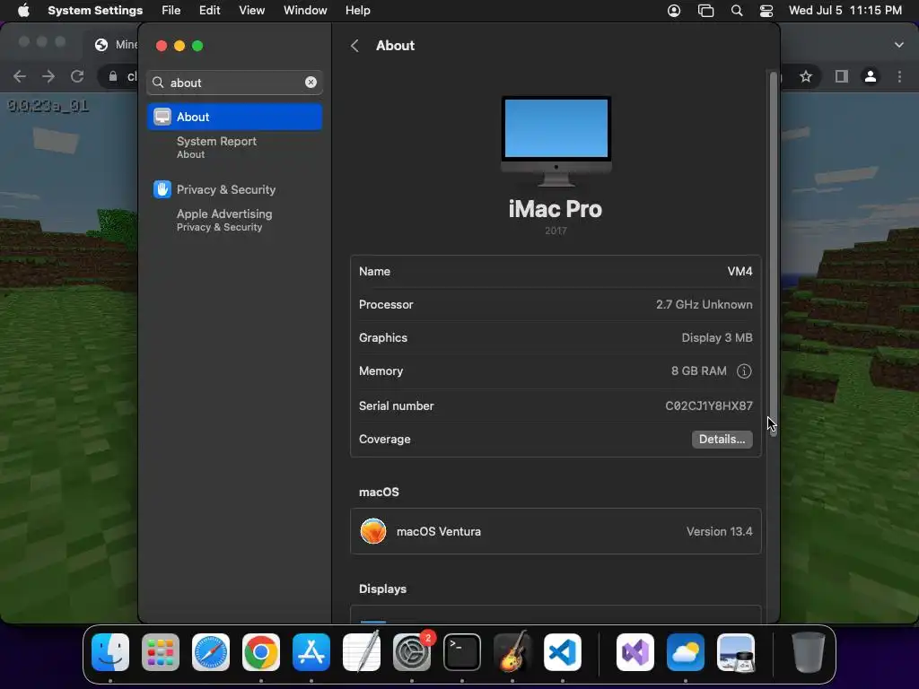
Task: Click the 'Display 3 MB' graphics value
Action: [x=717, y=338]
